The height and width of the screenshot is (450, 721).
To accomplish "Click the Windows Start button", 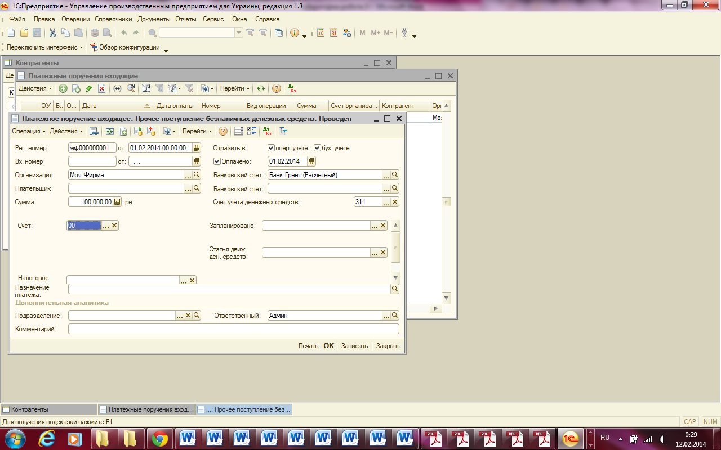I will point(15,438).
